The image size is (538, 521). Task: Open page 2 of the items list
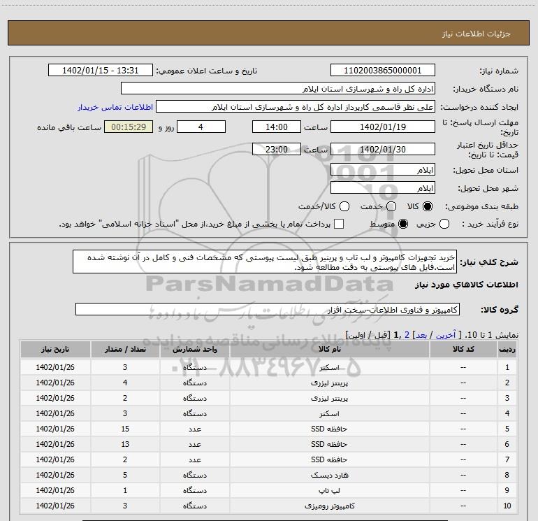point(407,335)
